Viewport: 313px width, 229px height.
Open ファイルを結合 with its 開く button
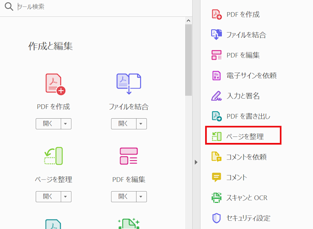coord(123,124)
